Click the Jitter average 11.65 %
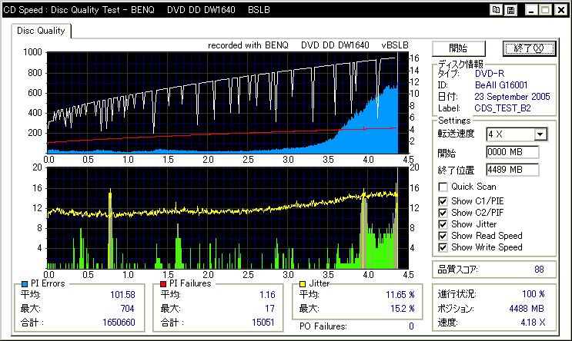The height and width of the screenshot is (341, 572). [x=400, y=295]
